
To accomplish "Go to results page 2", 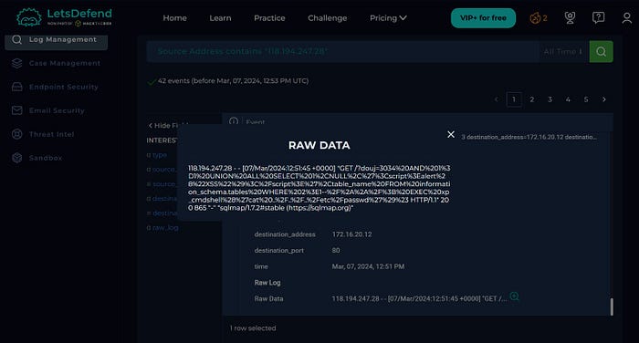I will (x=532, y=99).
